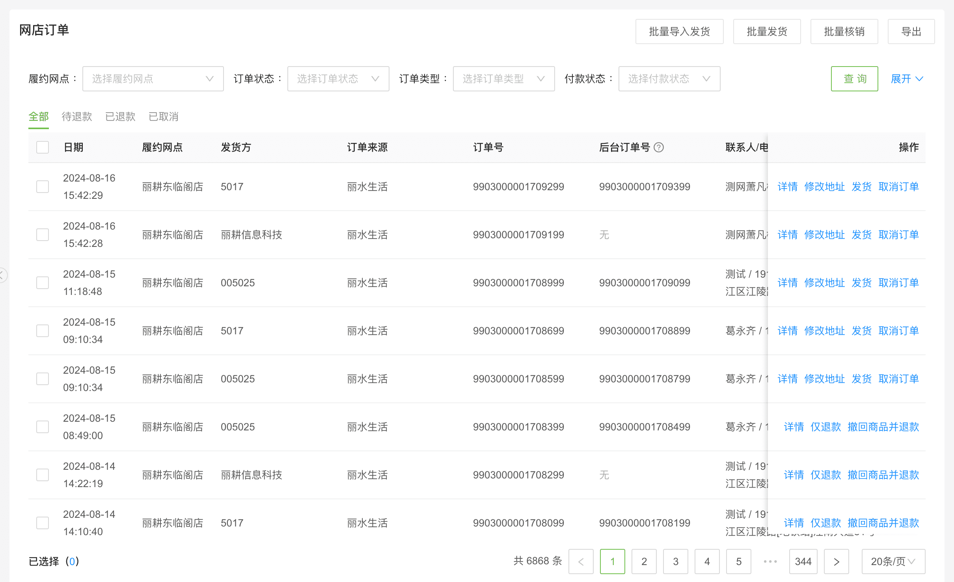Click the 批量导入发货 button
The width and height of the screenshot is (954, 582).
pos(679,32)
